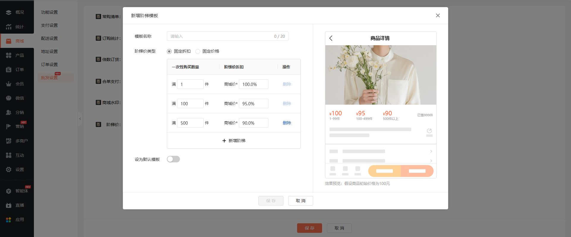
Task: Open 支付设置 in the settings submenu
Action: tap(49, 25)
